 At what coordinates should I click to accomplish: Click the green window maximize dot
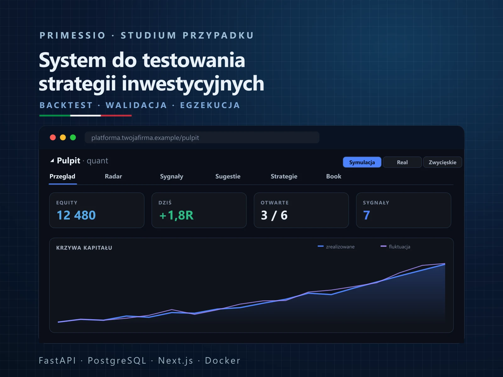[x=73, y=138]
